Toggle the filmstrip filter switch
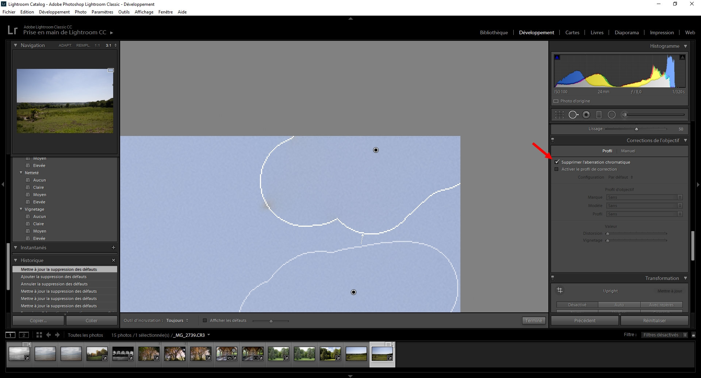The image size is (701, 378). pos(694,335)
